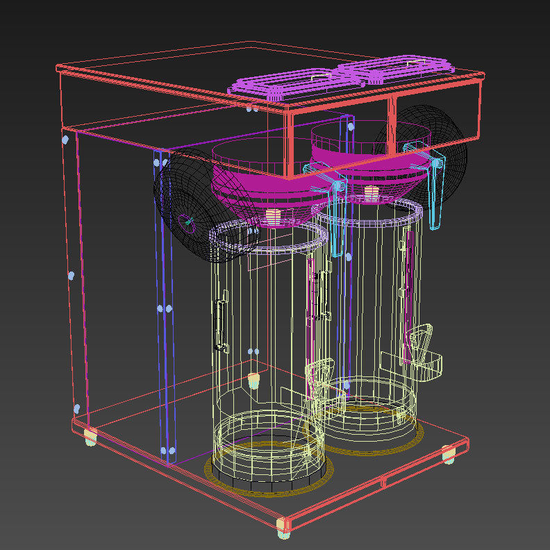Pick the lavender top ring of right dispenser
Viewport: 550px width, 550px height.
point(367,212)
